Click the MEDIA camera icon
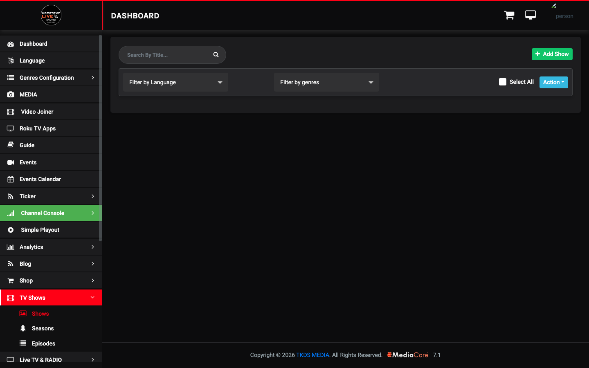Image resolution: width=589 pixels, height=368 pixels. [x=11, y=94]
